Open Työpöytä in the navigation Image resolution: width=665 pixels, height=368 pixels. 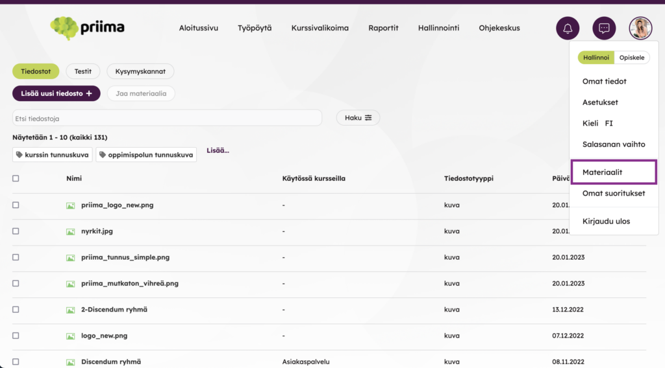(x=255, y=28)
